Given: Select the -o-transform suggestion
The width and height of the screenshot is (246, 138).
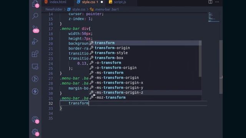Looking at the screenshot, I should 145,63.
